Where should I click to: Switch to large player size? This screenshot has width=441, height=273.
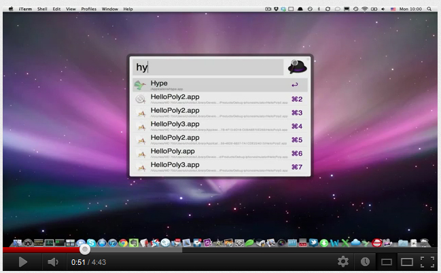[x=407, y=262]
